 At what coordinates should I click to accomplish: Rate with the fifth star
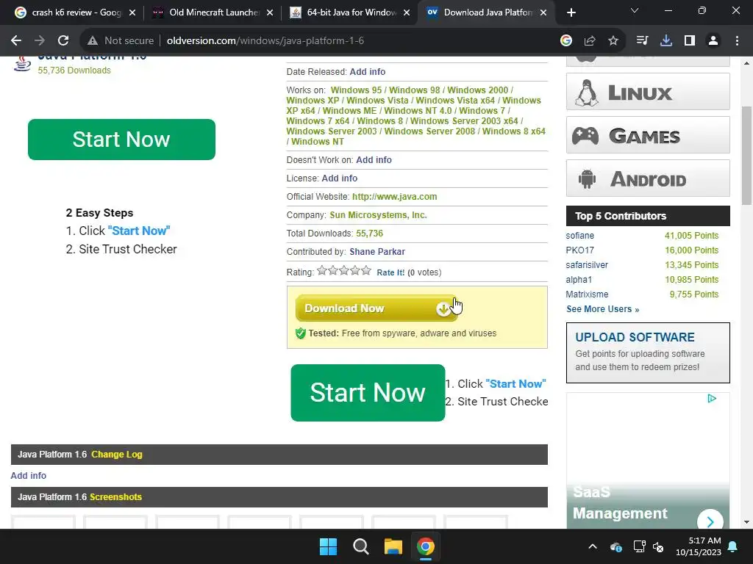pyautogui.click(x=366, y=270)
